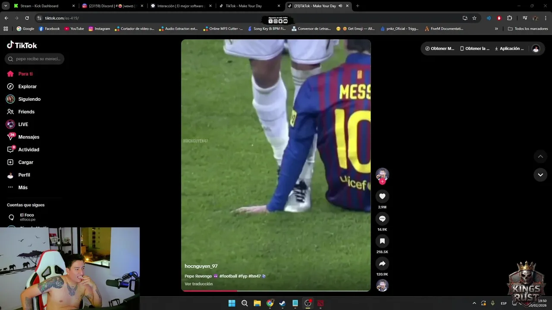The height and width of the screenshot is (310, 552).
Task: Open the red hand blocker extension
Action: click(499, 18)
